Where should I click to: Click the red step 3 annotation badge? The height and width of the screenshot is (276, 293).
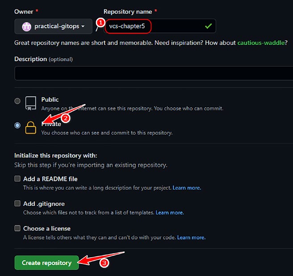pyautogui.click(x=104, y=263)
